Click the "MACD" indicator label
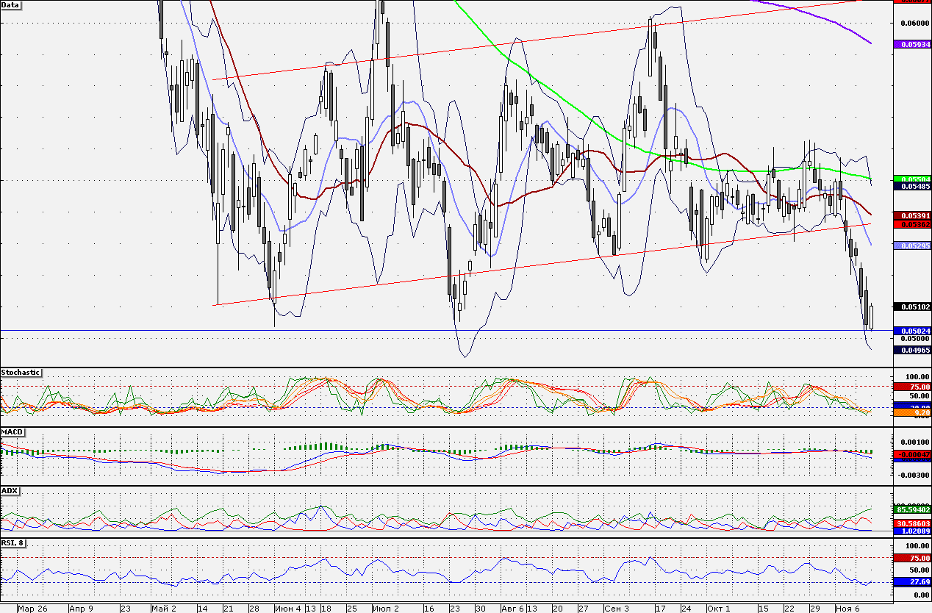Viewport: 932px width, 613px height. point(11,431)
